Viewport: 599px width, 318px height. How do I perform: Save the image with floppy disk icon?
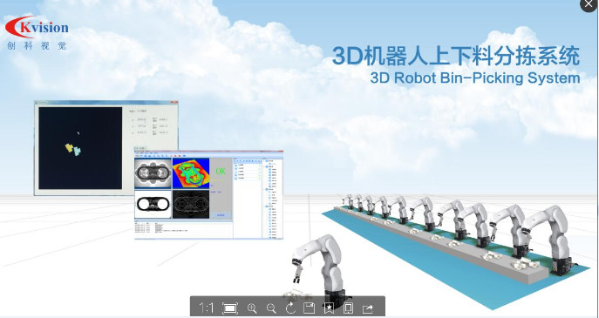(309, 308)
